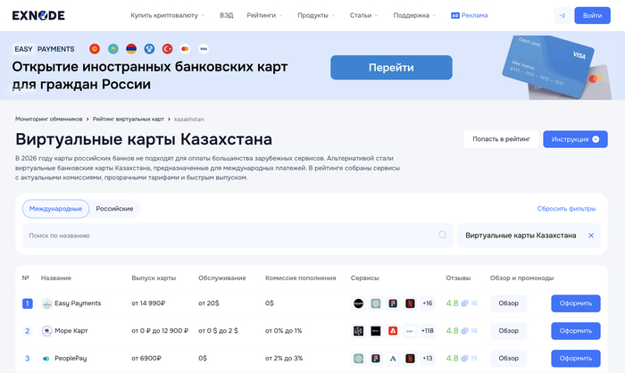Click Оформить for Easy Payments
The image size is (625, 373).
point(576,303)
